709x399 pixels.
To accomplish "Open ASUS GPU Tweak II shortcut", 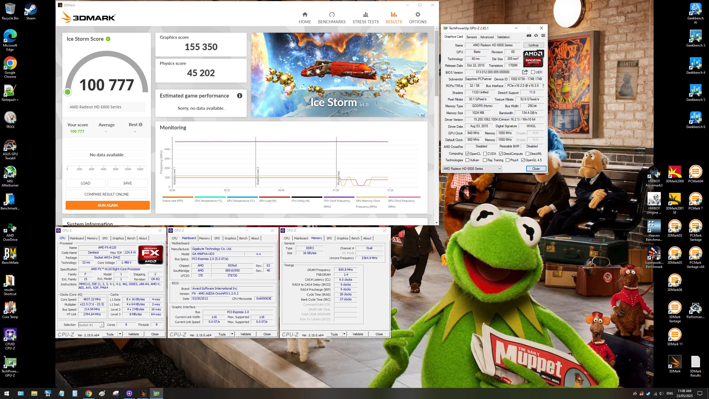I will point(10,150).
